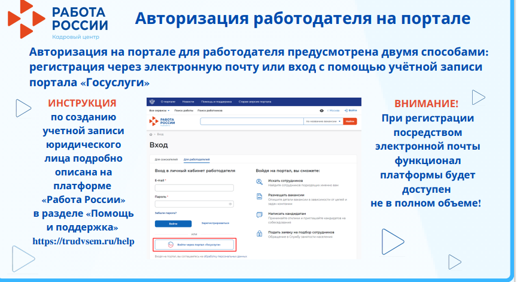Image resolution: width=517 pixels, height=282 pixels.
Task: Click the 'Написать кандидатам' text
Action: click(287, 214)
